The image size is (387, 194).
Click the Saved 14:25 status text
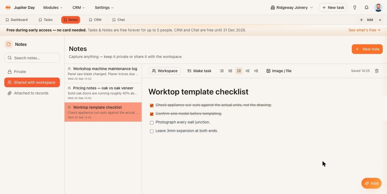pos(360,71)
